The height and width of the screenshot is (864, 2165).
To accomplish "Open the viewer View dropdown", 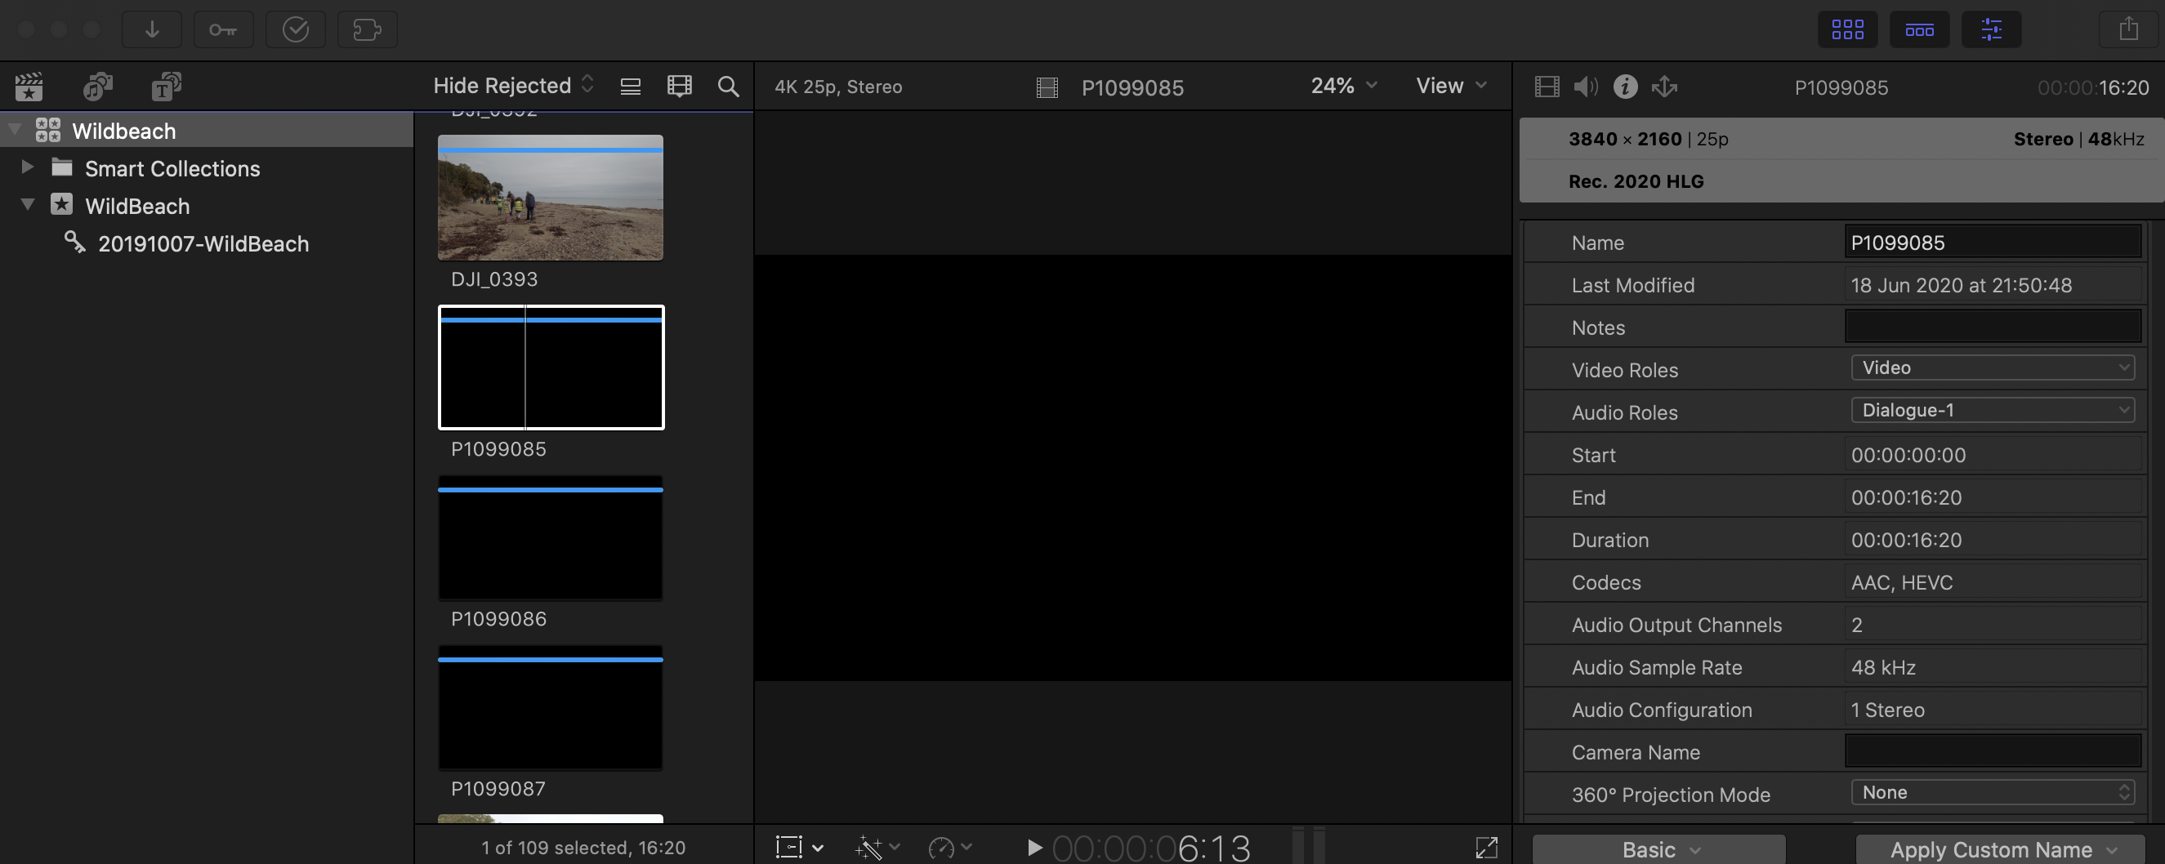I will [1451, 86].
